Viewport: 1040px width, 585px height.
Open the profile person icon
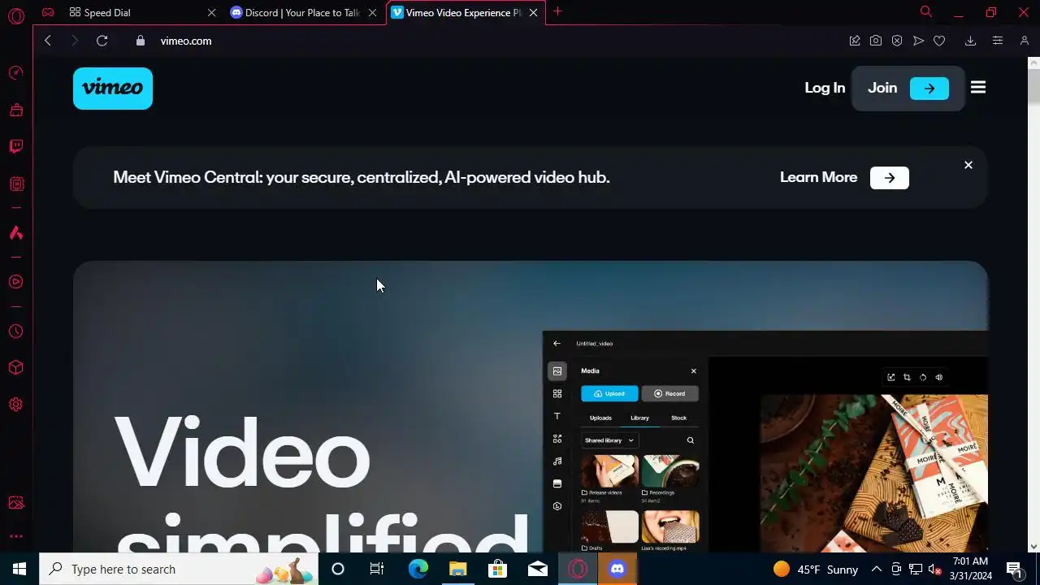(x=1024, y=41)
